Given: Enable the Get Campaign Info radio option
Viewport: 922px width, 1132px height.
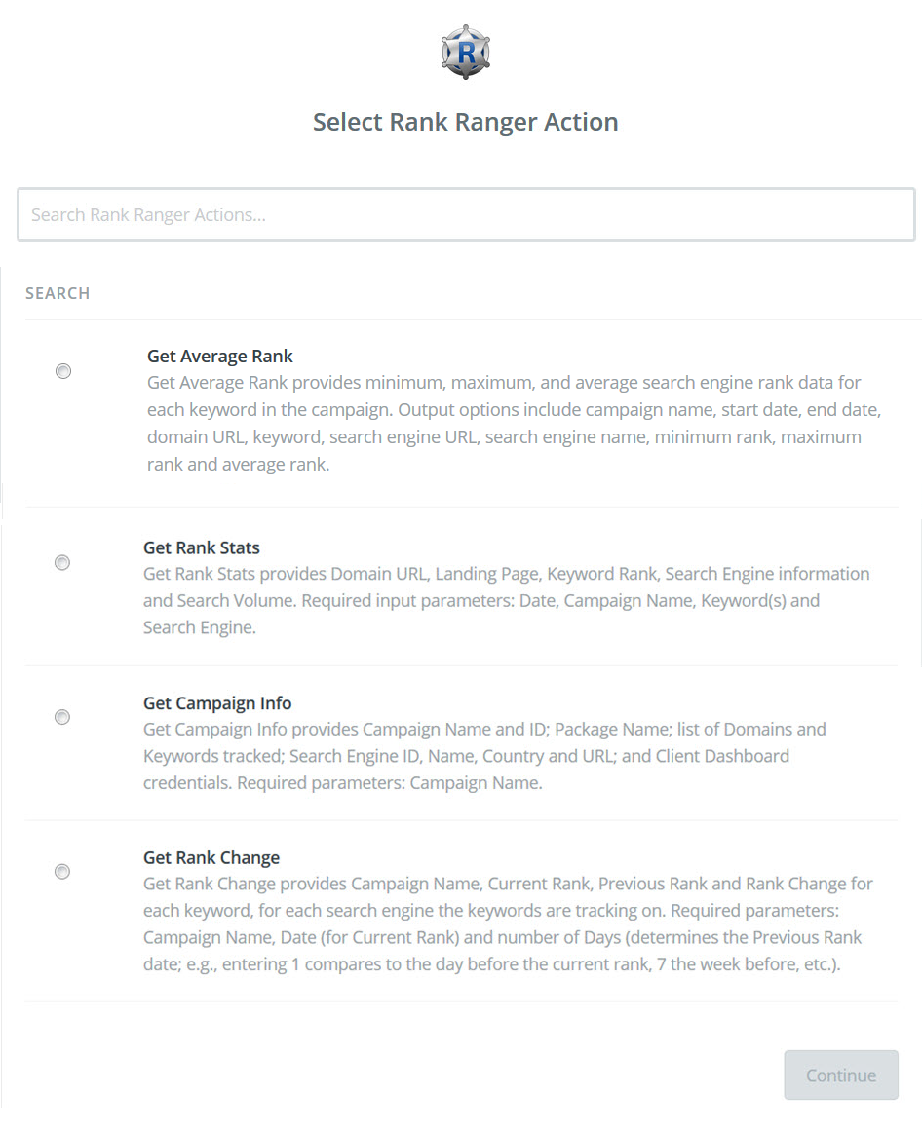Looking at the screenshot, I should [x=62, y=717].
